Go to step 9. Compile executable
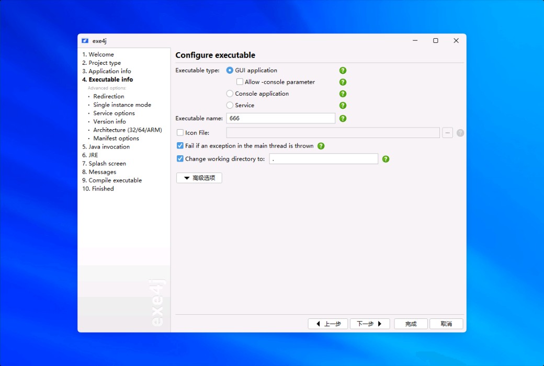544x366 pixels. coord(112,180)
